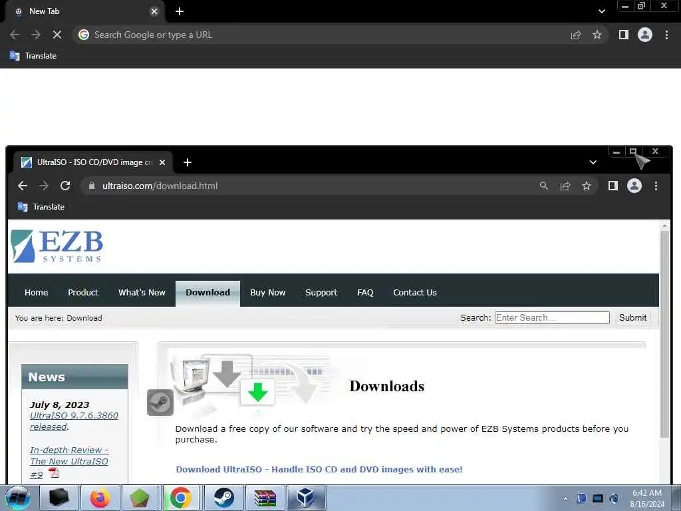Focus the Enter Search field
The width and height of the screenshot is (681, 511).
click(552, 317)
